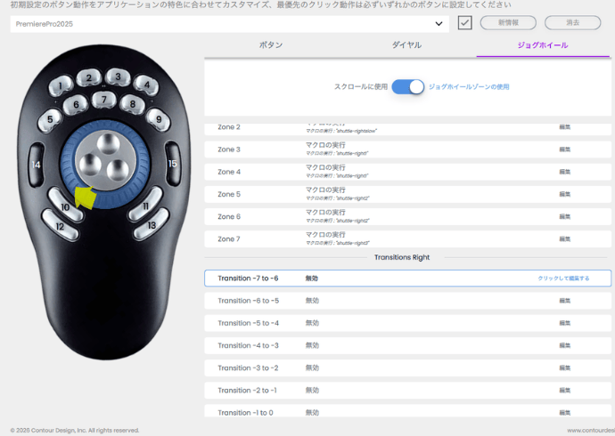Open the ジョグホイール tab

(x=542, y=44)
